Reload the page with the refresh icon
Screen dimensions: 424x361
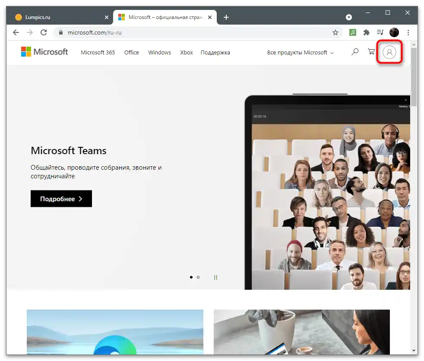44,32
